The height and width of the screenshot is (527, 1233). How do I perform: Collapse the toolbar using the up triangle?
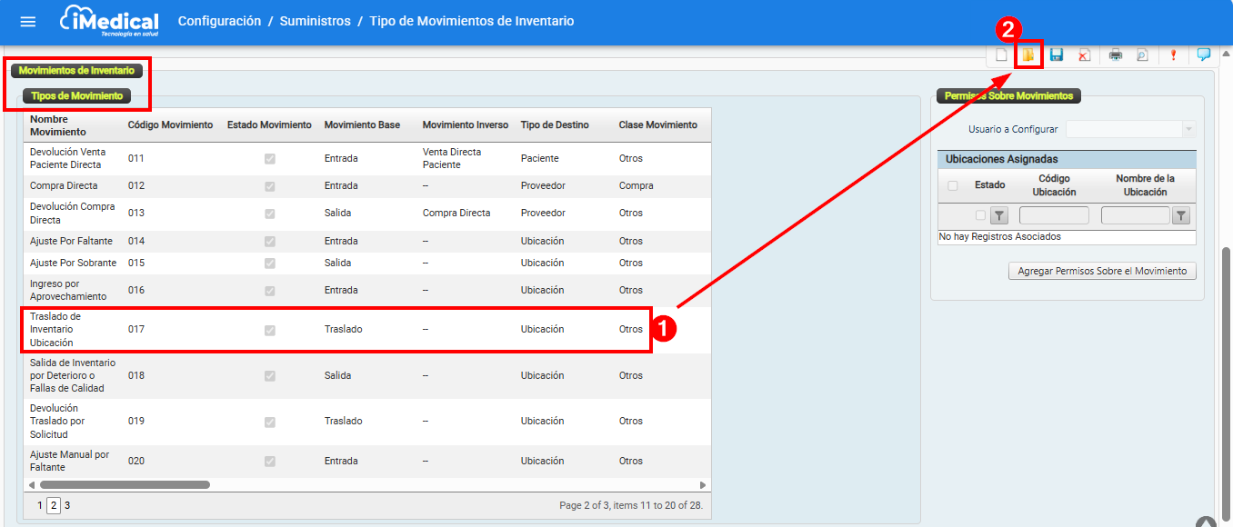[1226, 54]
